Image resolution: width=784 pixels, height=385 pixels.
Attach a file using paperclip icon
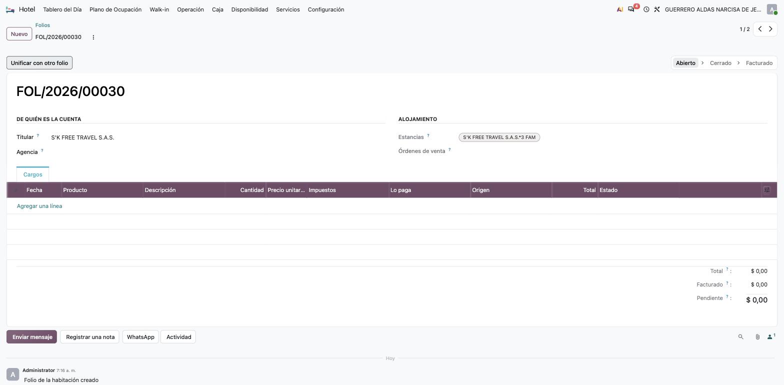[757, 337]
